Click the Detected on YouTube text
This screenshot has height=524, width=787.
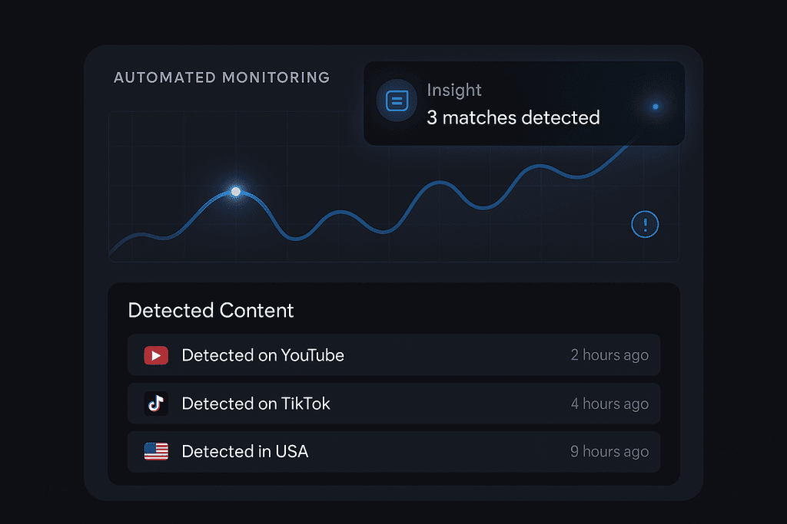click(263, 355)
